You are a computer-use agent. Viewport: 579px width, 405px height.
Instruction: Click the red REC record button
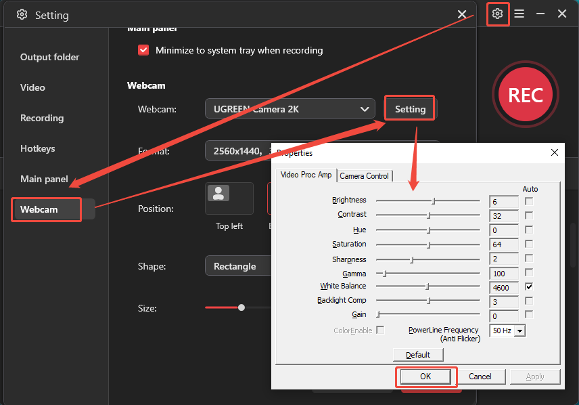pyautogui.click(x=526, y=95)
